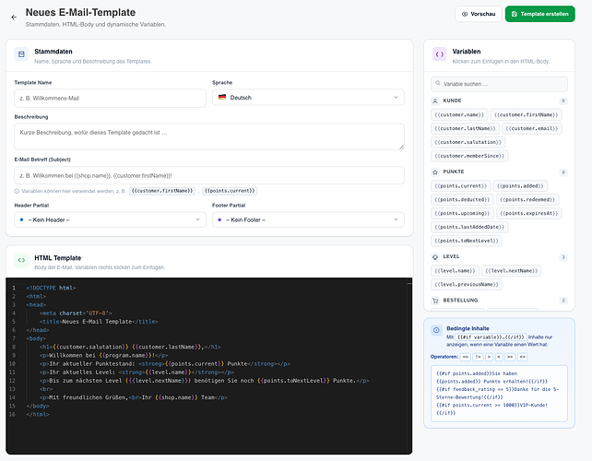Insert the {{level.name}} variable
This screenshot has height=461, width=592.
click(455, 271)
